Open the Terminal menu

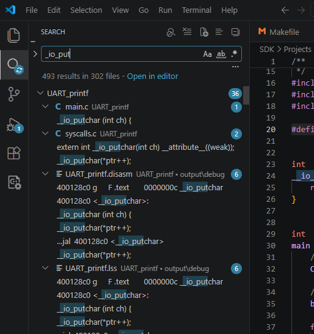197,10
